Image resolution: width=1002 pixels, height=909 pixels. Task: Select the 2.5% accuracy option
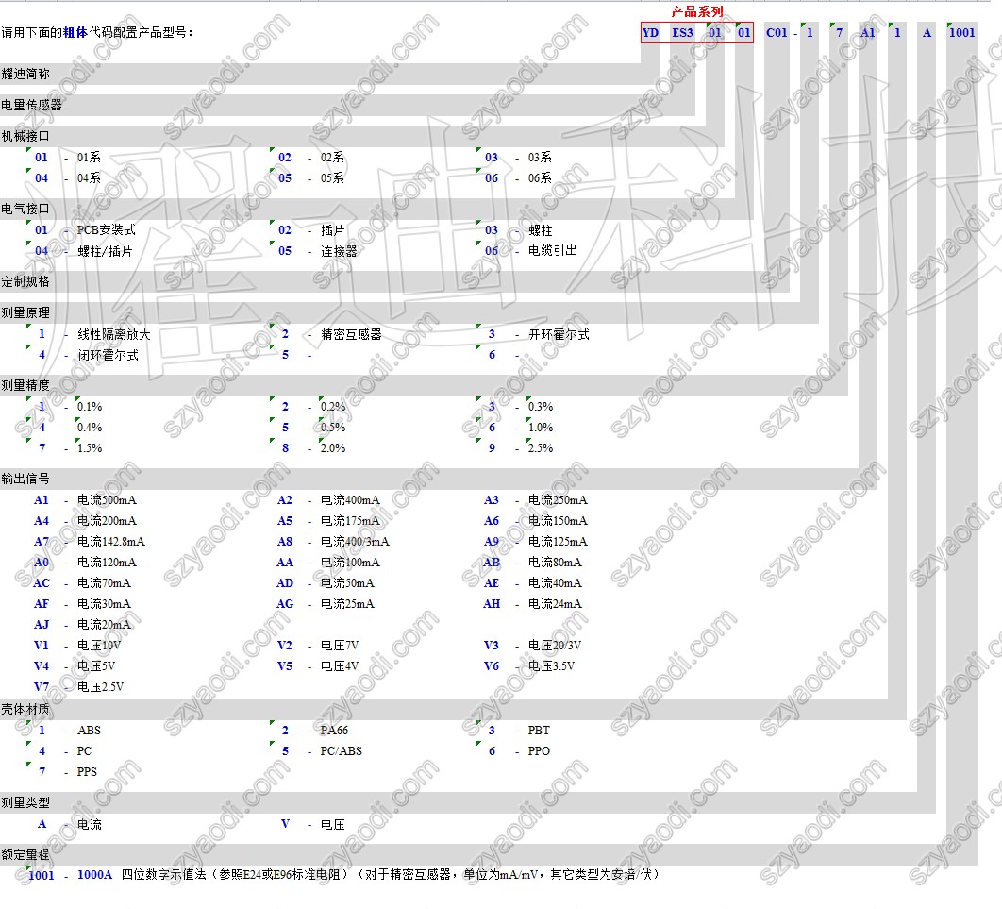click(x=541, y=448)
